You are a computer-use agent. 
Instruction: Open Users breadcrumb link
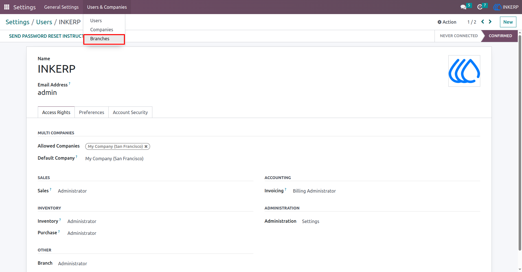[44, 22]
